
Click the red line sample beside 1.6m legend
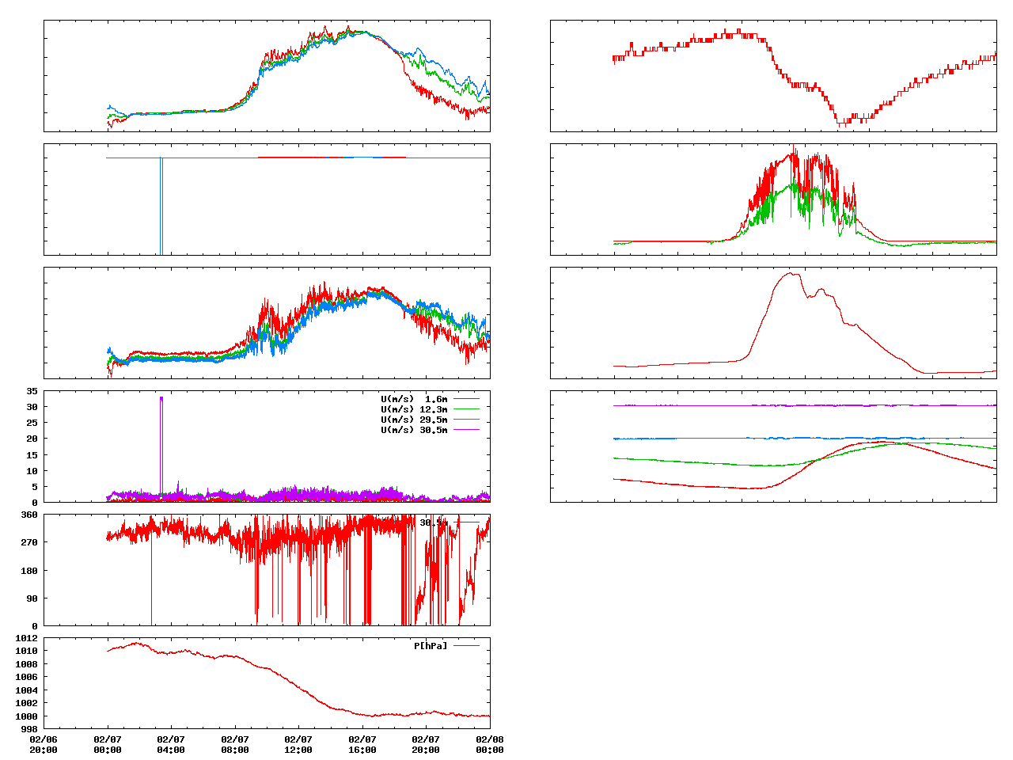466,399
